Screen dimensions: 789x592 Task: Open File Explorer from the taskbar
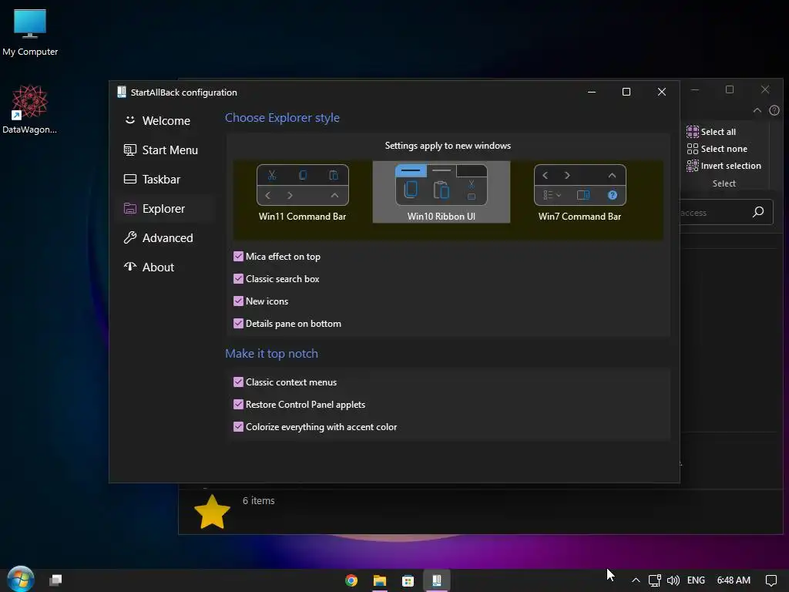tap(379, 580)
